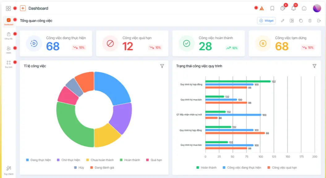Click the Tổng quan công việc title
The height and width of the screenshot is (178, 326).
coord(36,21)
